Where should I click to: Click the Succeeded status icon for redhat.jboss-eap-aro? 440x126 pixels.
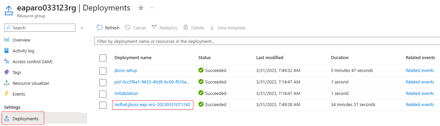click(201, 105)
